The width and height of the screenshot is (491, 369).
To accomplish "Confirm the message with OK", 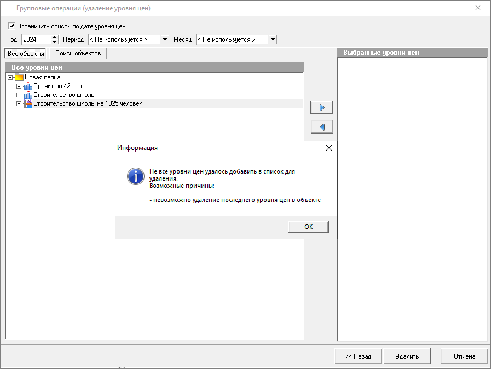I will [x=308, y=227].
